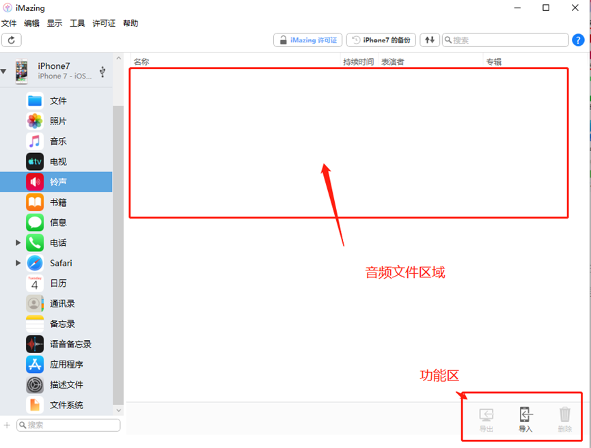Collapse the iPhone7 device tree
Image resolution: width=591 pixels, height=448 pixels.
pos(4,71)
